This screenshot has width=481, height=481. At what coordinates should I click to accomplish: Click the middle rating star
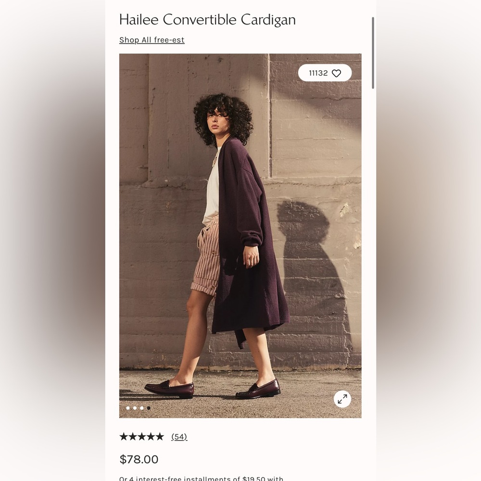(142, 437)
